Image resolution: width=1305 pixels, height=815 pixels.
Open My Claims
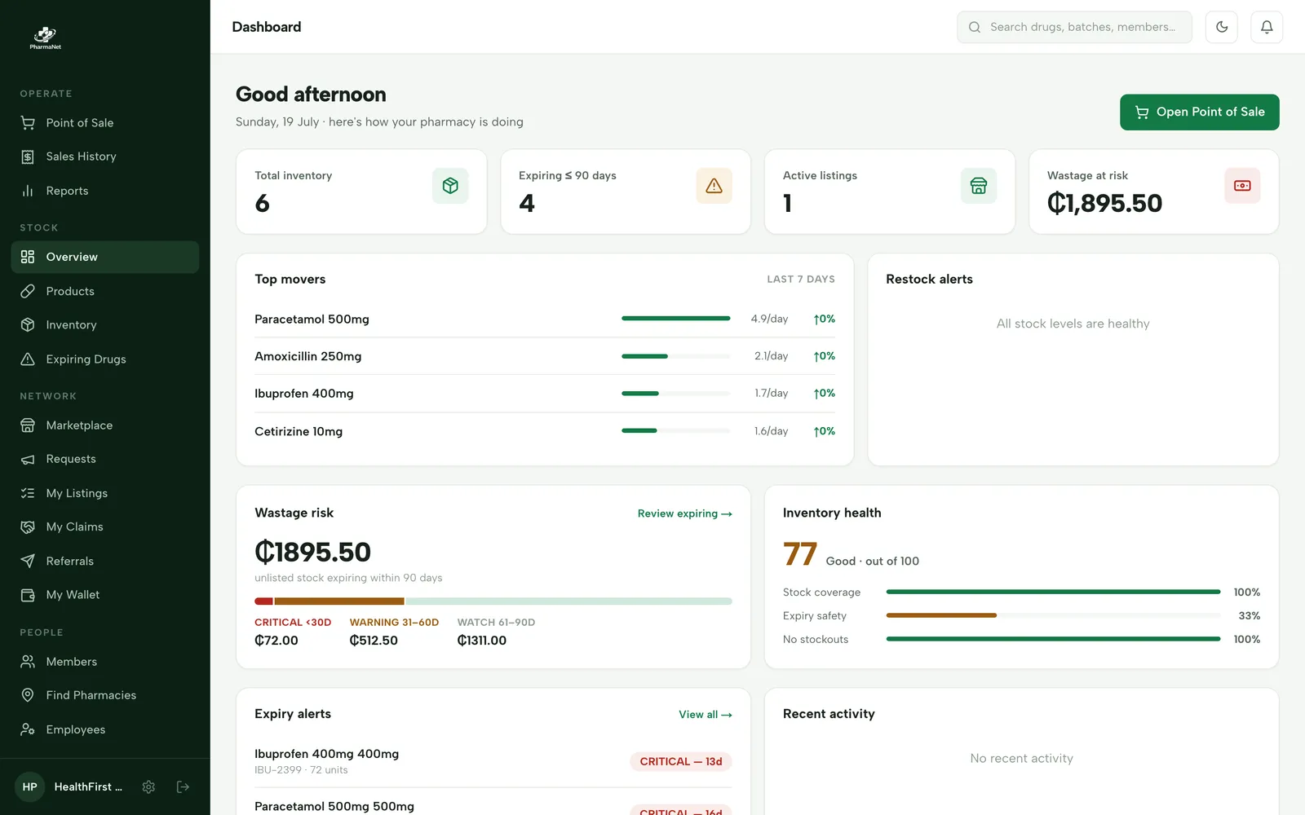pos(105,526)
